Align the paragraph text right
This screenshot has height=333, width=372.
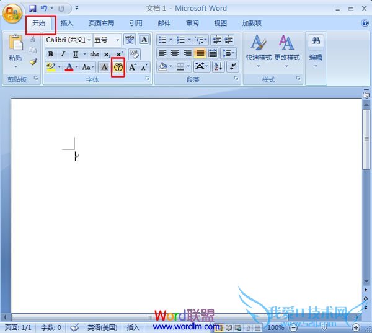(x=187, y=53)
